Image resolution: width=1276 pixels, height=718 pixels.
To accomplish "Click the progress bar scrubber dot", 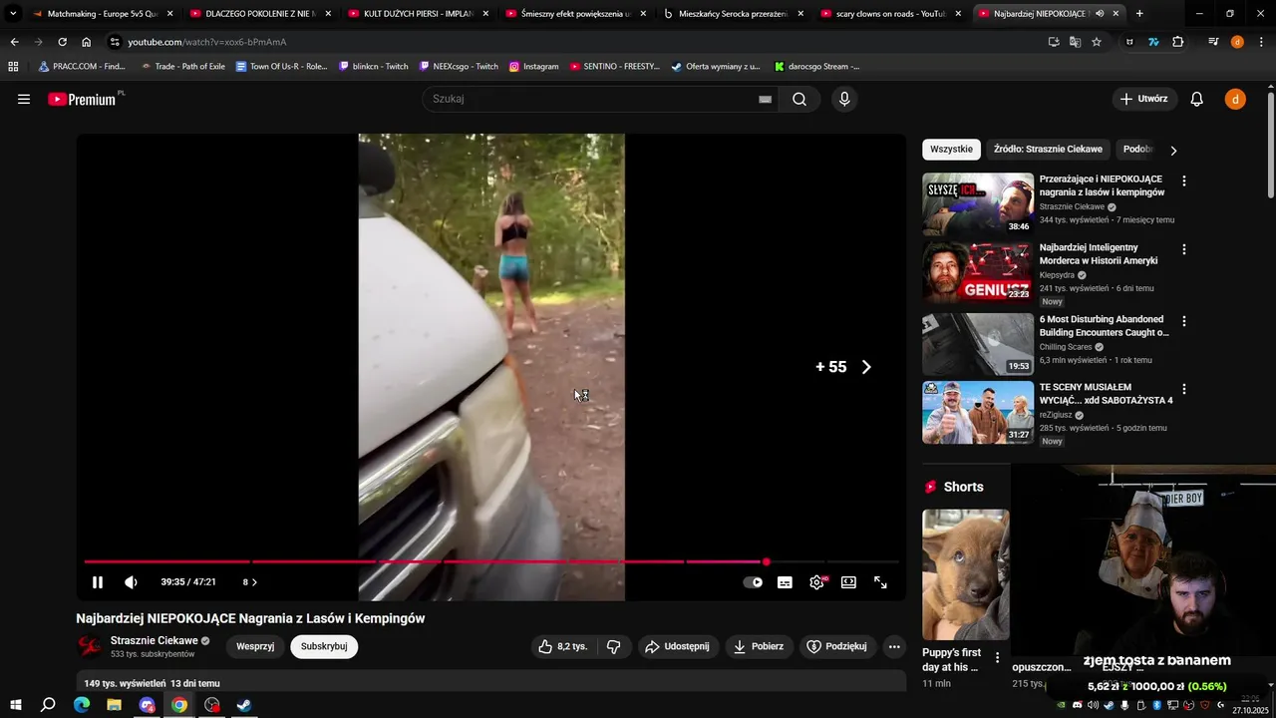I will coord(766,561).
